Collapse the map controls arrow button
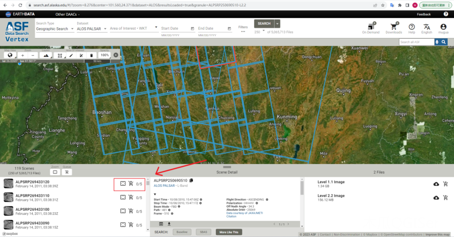Screen dimensions: 454x237 click(116, 55)
